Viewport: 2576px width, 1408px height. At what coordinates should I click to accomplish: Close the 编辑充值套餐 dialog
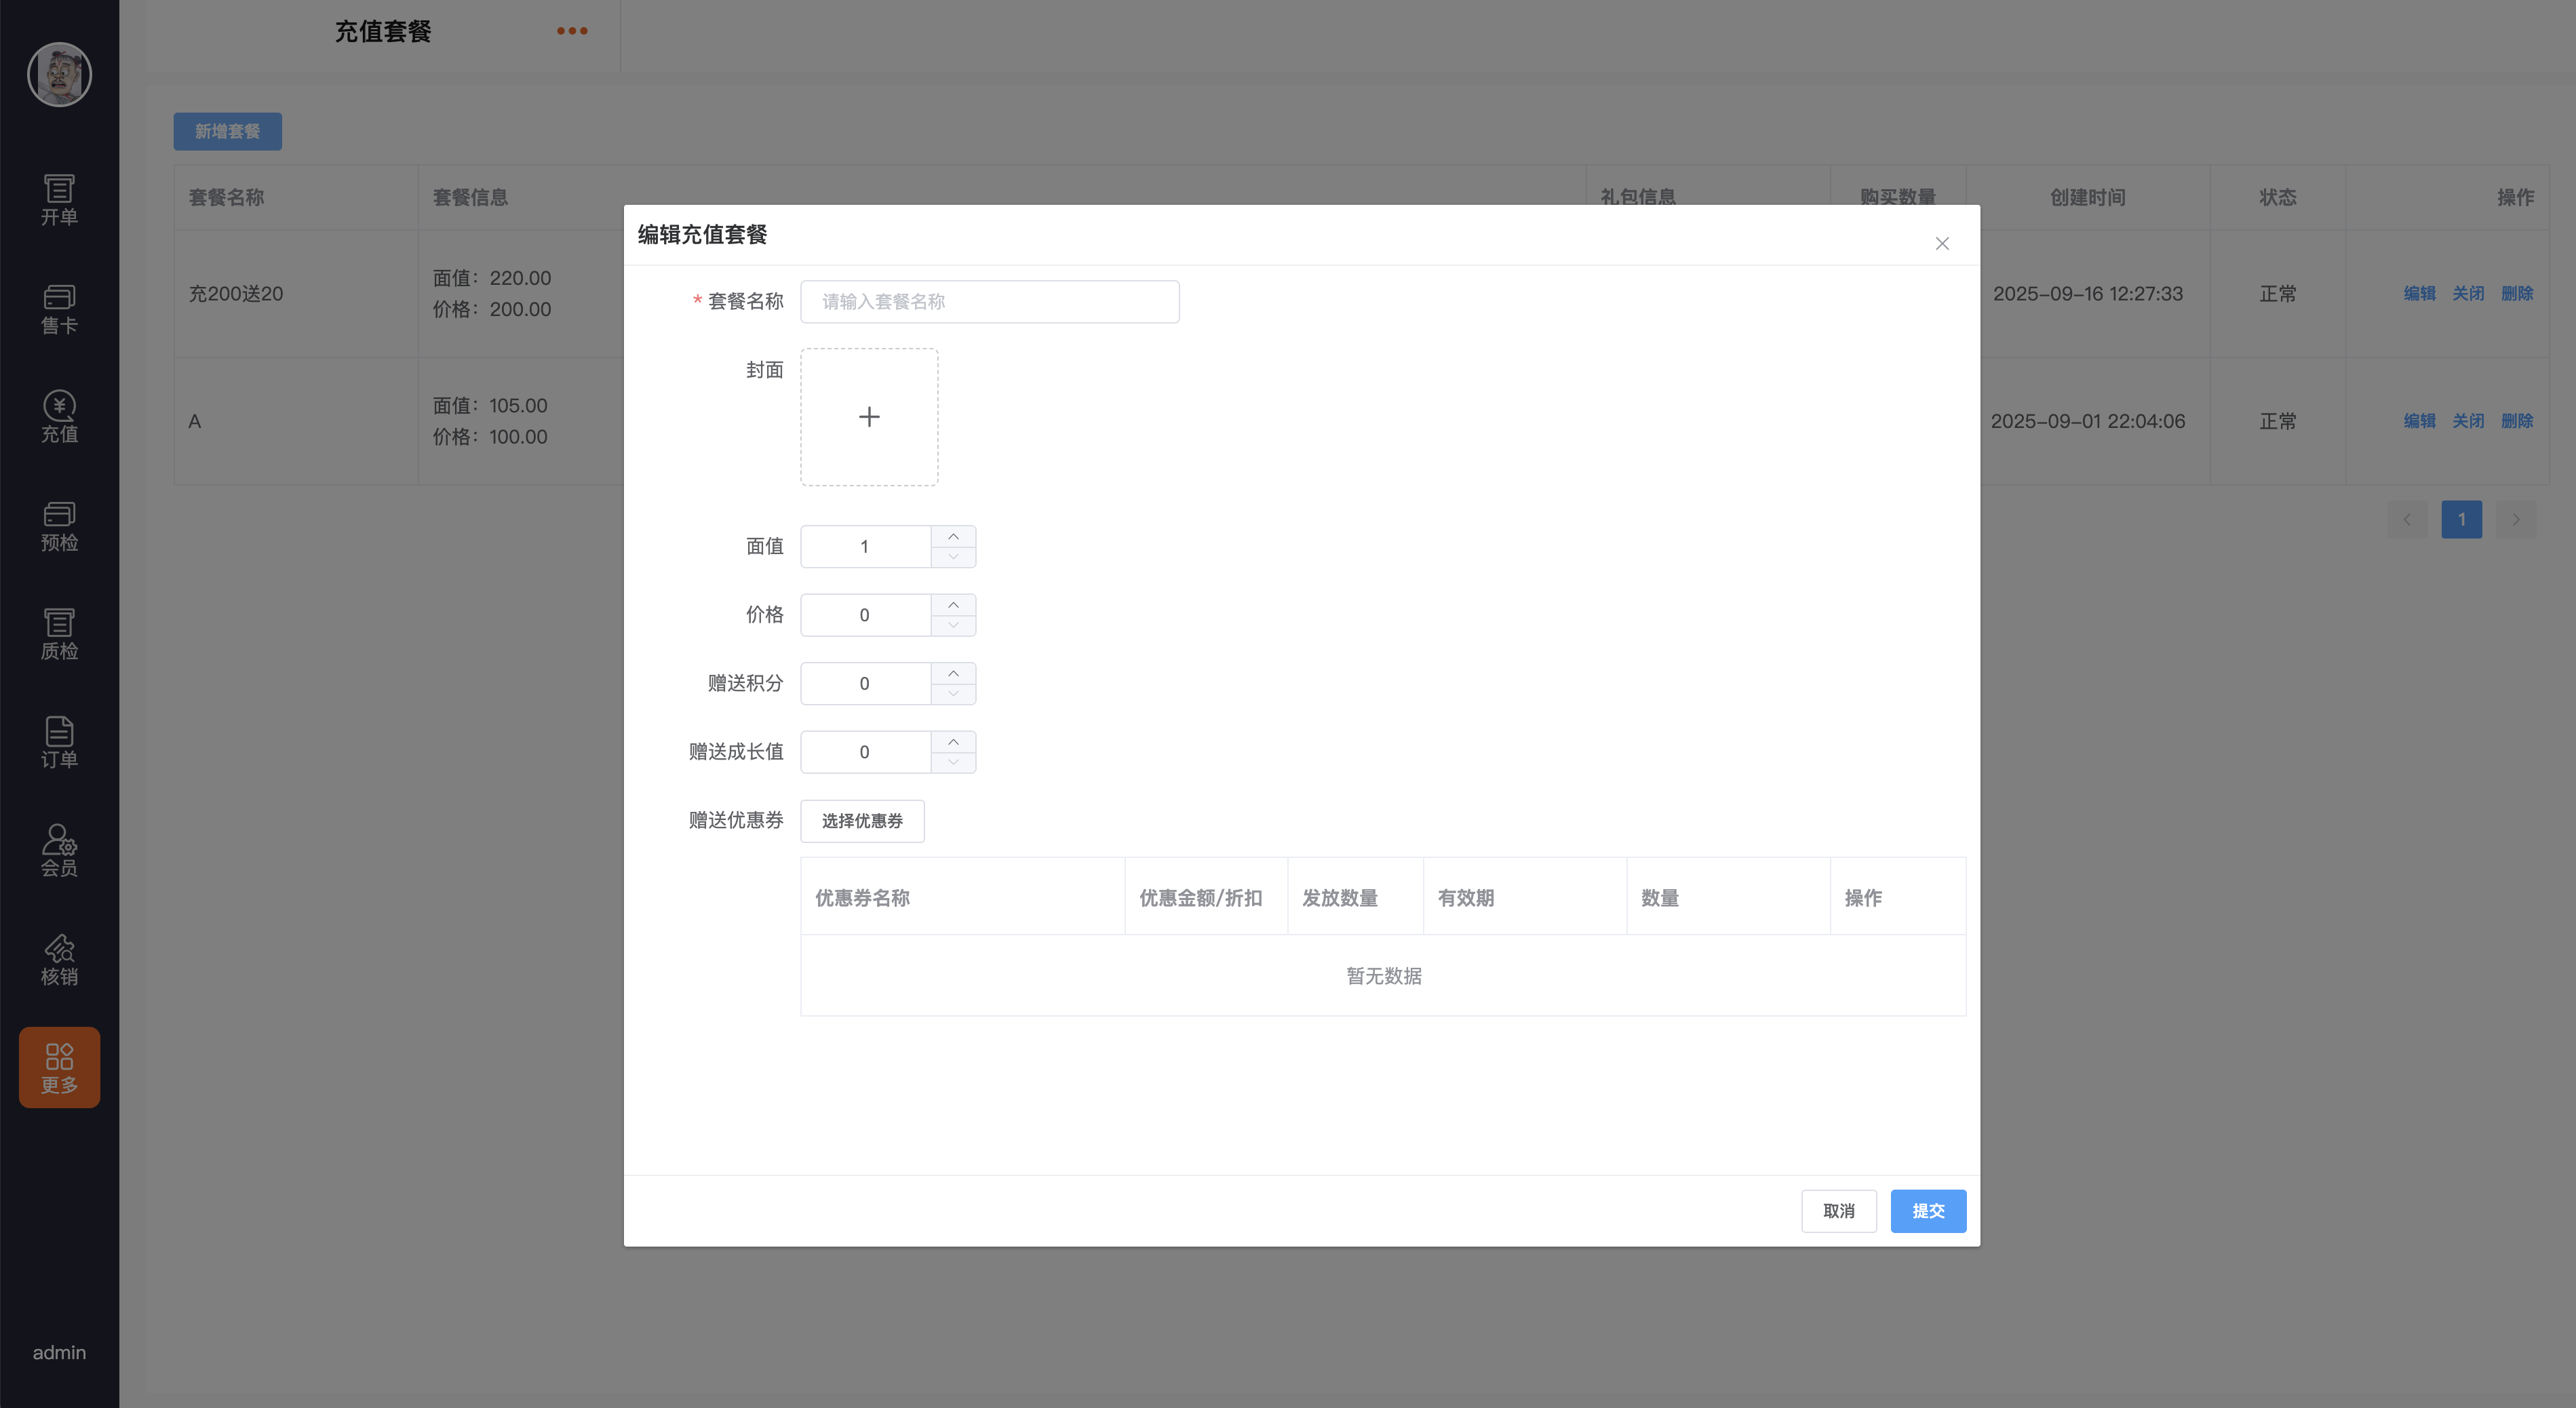(1941, 244)
